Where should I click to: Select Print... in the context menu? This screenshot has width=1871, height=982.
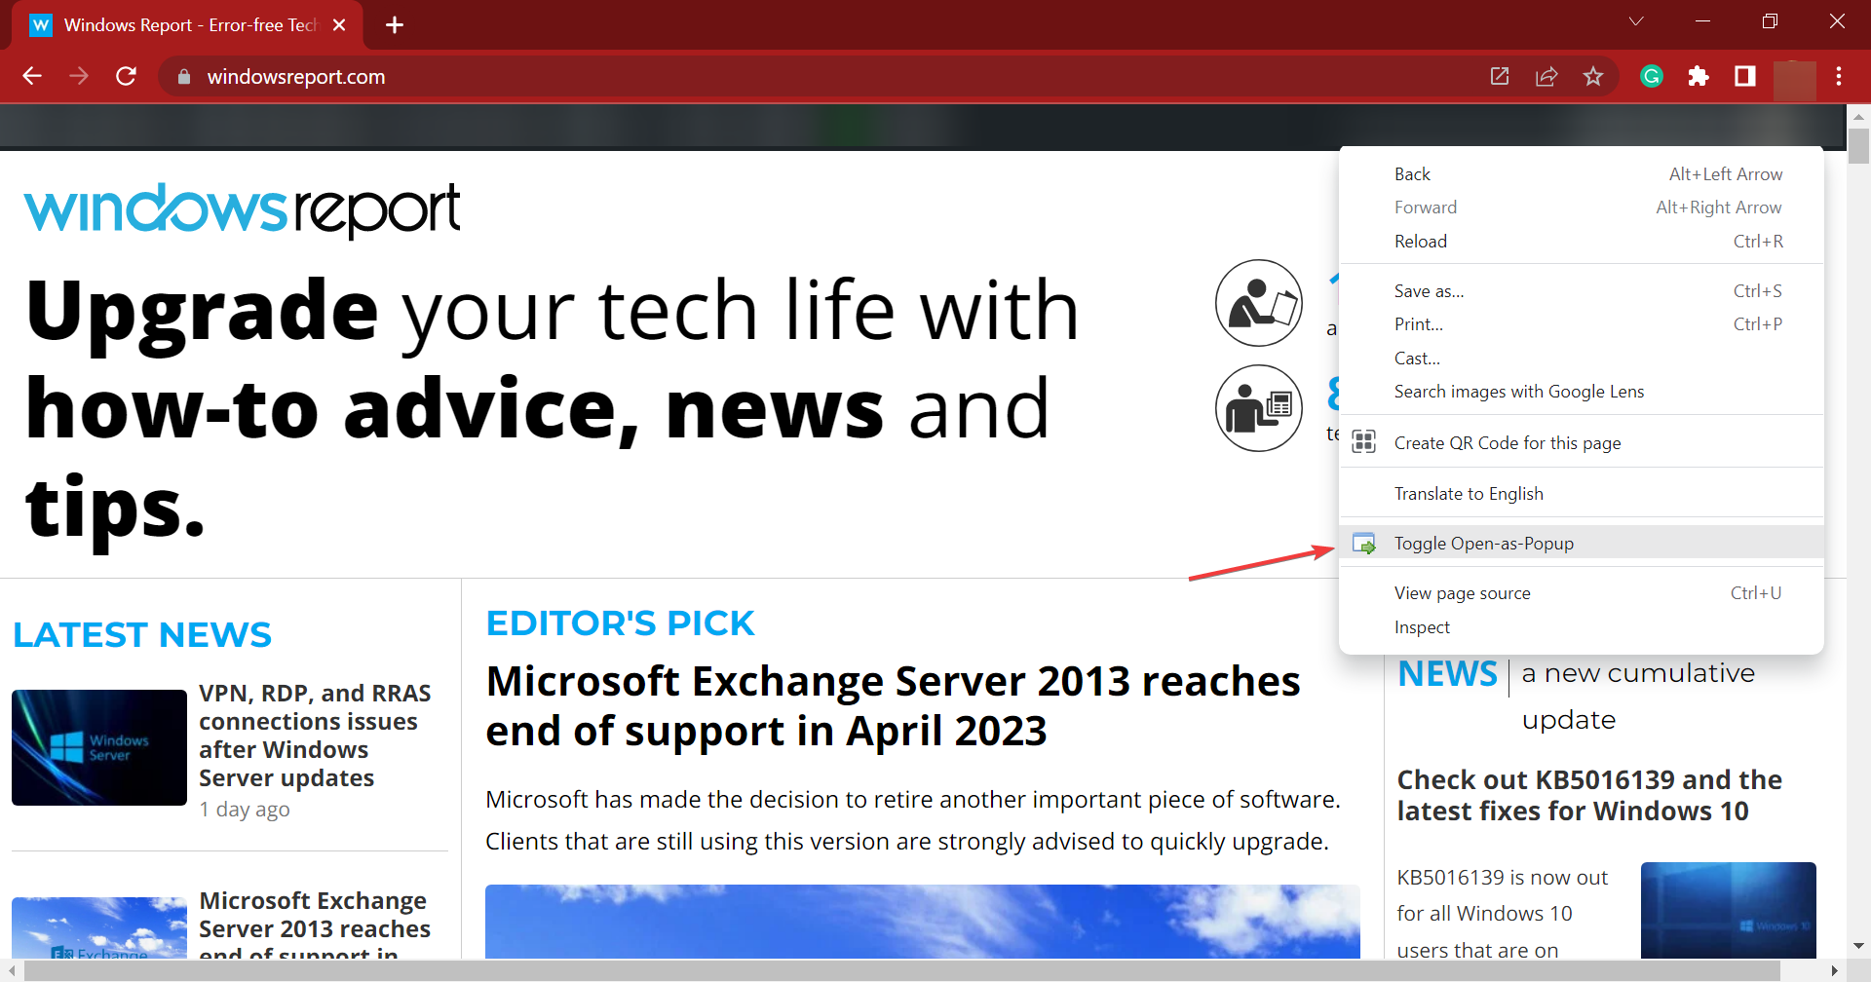(1582, 324)
